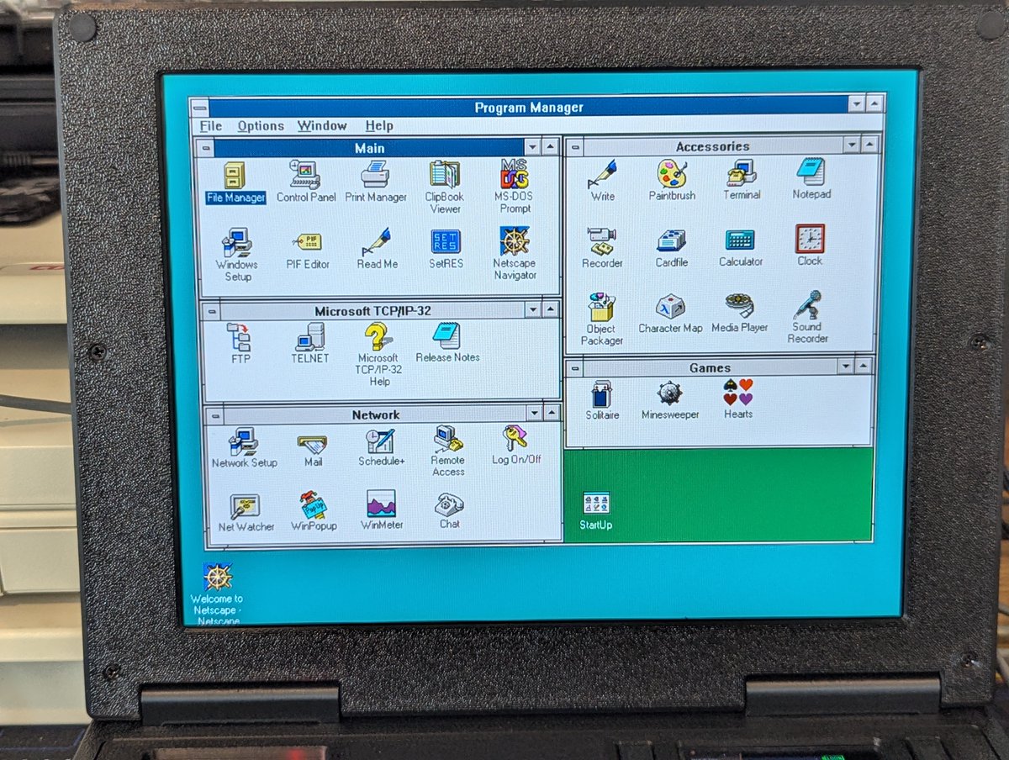Select the Notepad icon
Image resolution: width=1009 pixels, height=760 pixels.
(811, 172)
